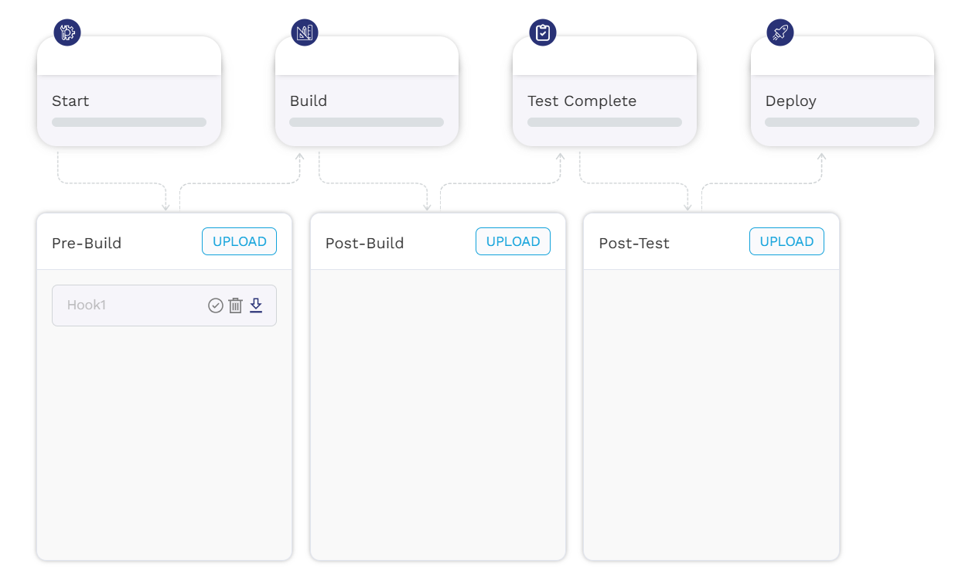Click the Build stage progress bar

pos(367,122)
